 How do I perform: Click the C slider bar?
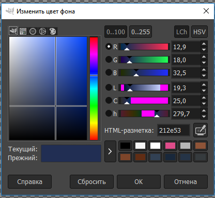pos(144,101)
